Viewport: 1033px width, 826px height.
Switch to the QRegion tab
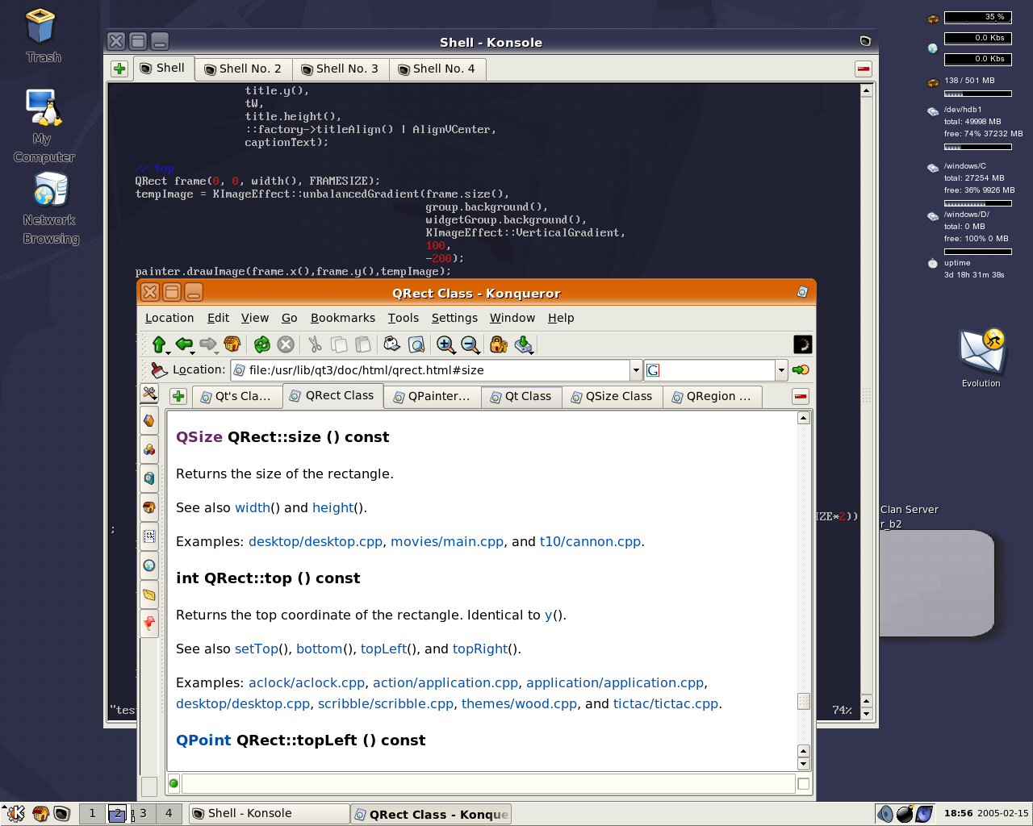pos(712,396)
